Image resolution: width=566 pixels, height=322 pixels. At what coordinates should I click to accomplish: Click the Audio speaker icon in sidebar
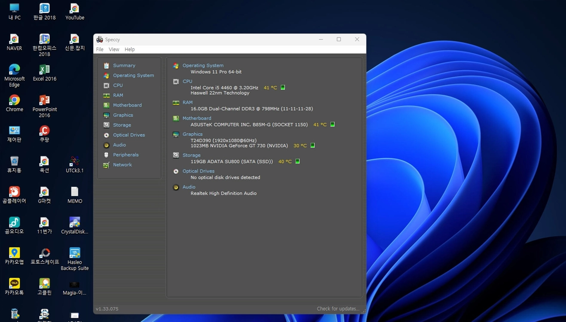point(107,145)
